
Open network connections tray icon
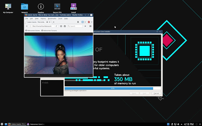pos(175,124)
